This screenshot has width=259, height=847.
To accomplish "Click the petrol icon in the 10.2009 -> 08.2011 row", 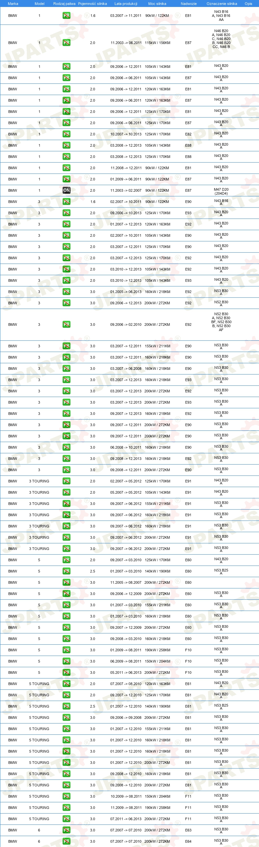I will 66,796.
